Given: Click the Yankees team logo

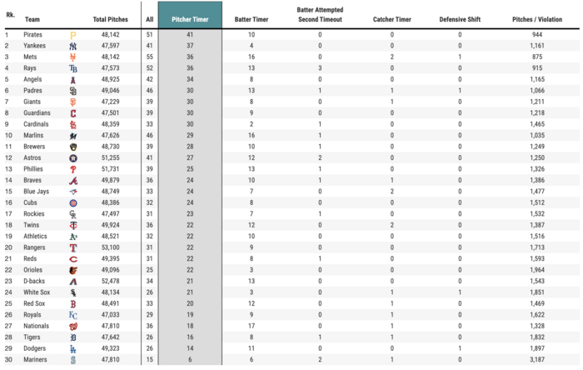Looking at the screenshot, I should [x=73, y=45].
